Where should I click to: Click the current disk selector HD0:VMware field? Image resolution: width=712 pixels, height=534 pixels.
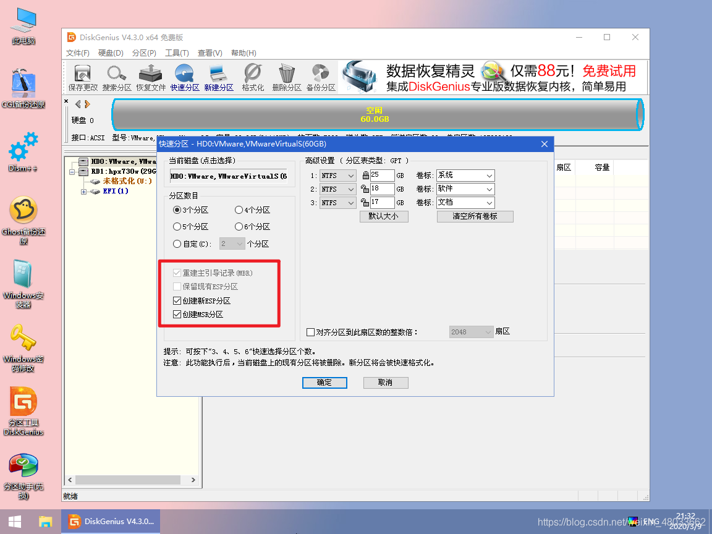[229, 176]
